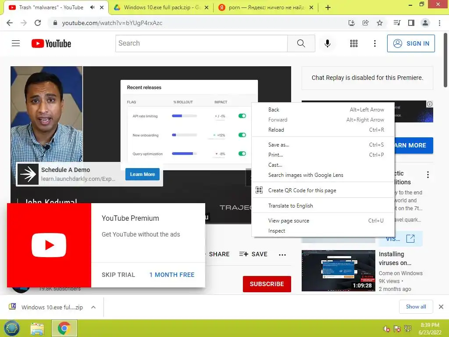Image resolution: width=449 pixels, height=337 pixels.
Task: Open Action Center flag tray icon
Action: coord(397,329)
